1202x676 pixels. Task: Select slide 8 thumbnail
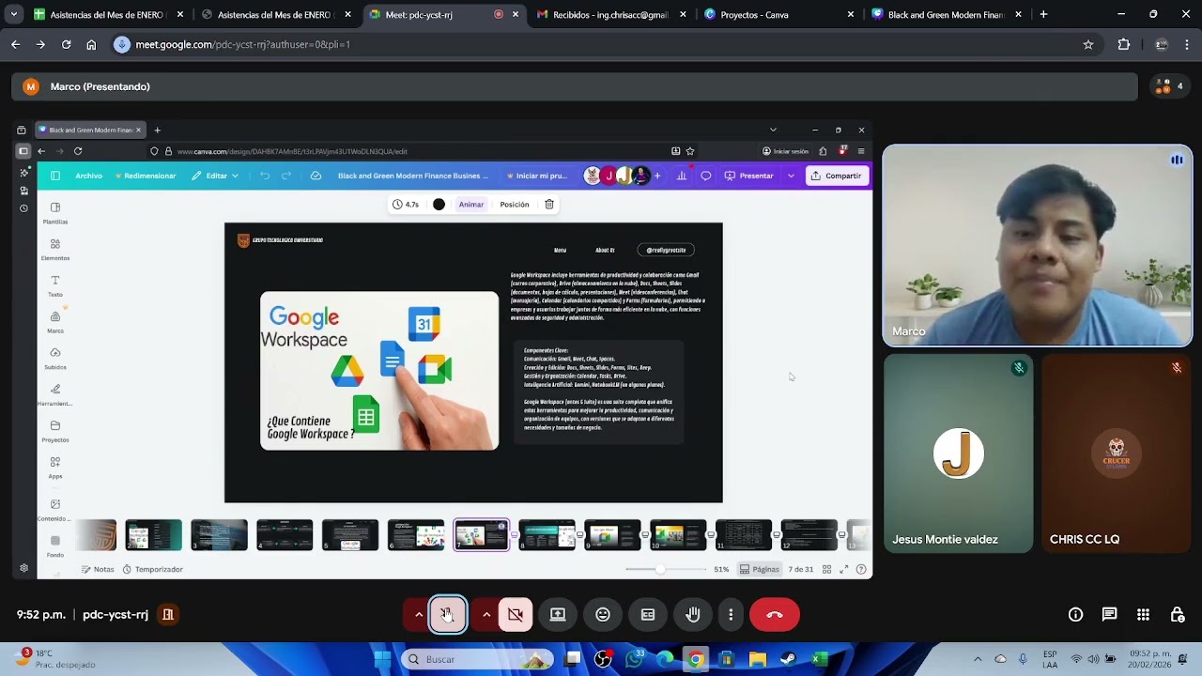(x=547, y=535)
